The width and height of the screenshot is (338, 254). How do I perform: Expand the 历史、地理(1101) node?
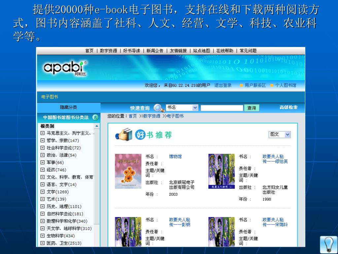coord(43,206)
